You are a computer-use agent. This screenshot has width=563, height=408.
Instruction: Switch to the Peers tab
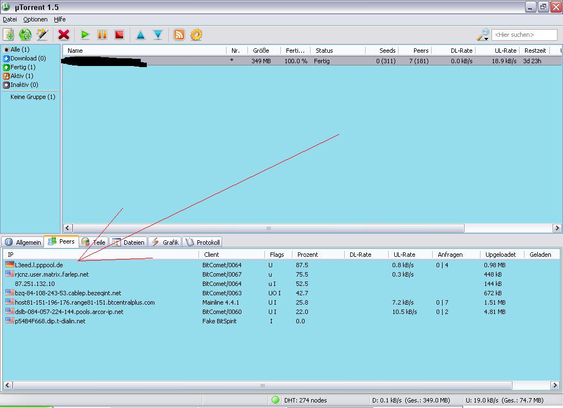(x=62, y=242)
